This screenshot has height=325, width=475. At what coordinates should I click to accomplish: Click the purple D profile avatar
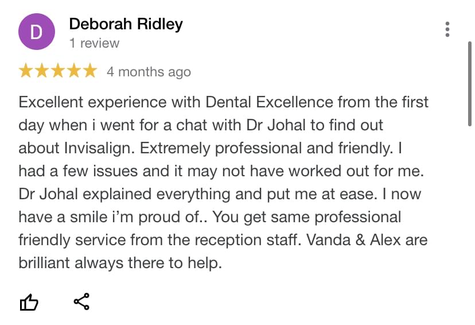click(37, 32)
